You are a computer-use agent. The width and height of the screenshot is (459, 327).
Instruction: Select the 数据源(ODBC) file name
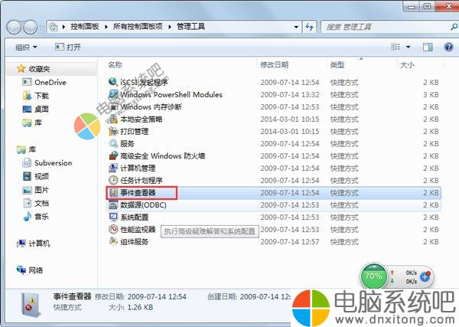[x=143, y=204]
